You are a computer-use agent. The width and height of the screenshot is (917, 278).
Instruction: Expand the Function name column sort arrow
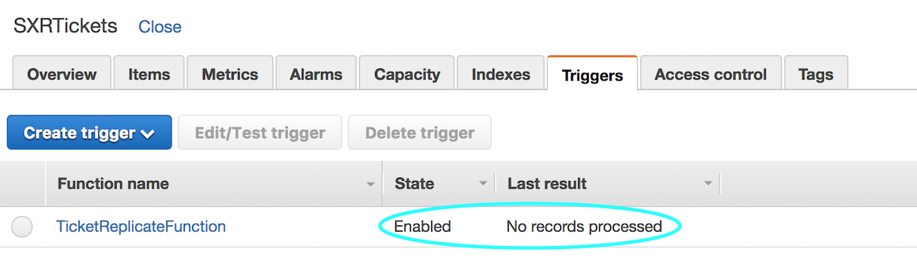pos(370,184)
